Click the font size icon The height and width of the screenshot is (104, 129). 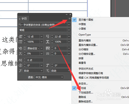coord(21,36)
